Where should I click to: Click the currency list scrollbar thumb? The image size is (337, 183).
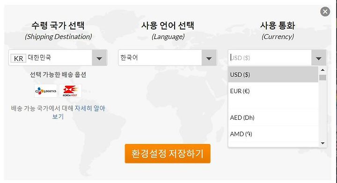(x=322, y=78)
